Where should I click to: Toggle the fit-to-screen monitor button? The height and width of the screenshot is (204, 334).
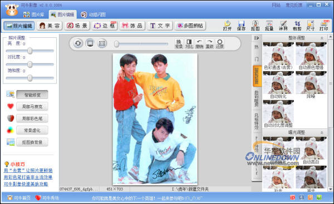pos(90,43)
